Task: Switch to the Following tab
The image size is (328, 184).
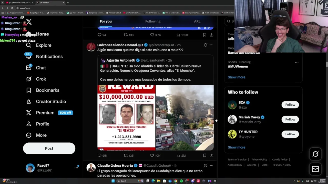Action: 153,21
